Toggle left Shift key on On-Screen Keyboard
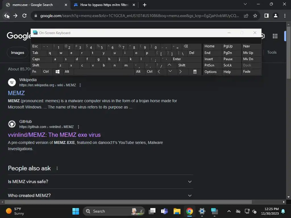 point(44,65)
